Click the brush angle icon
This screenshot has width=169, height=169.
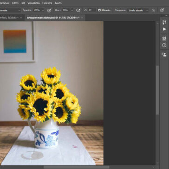[x=85, y=10]
